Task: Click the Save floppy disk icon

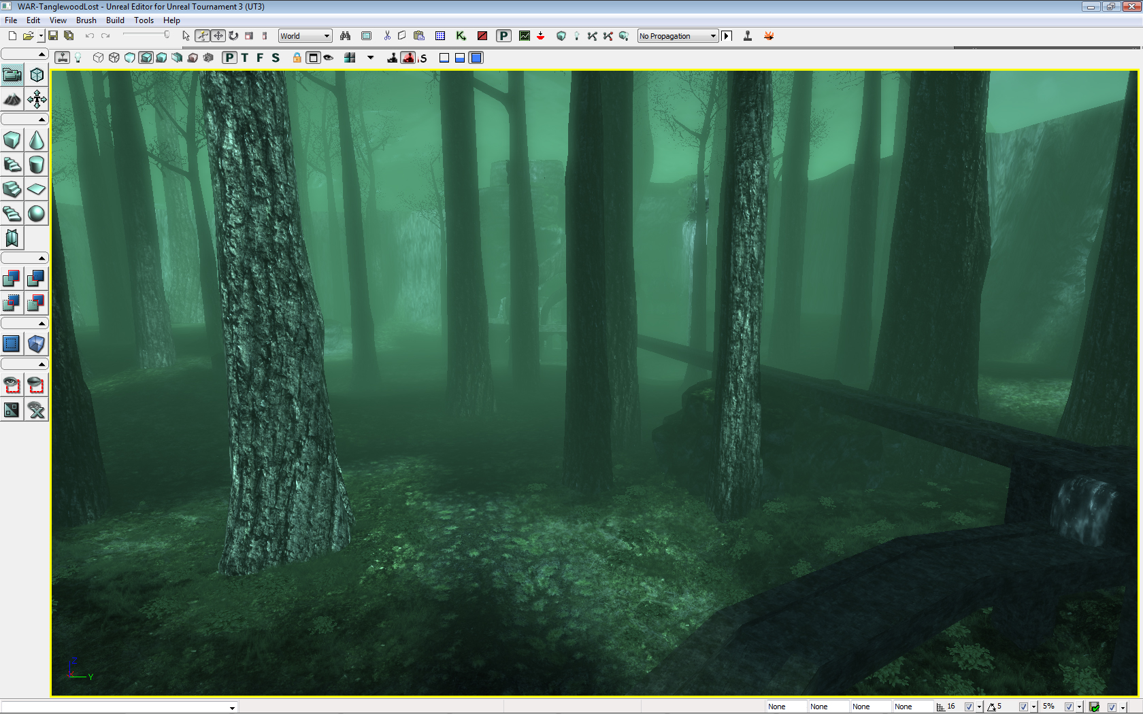Action: point(53,36)
